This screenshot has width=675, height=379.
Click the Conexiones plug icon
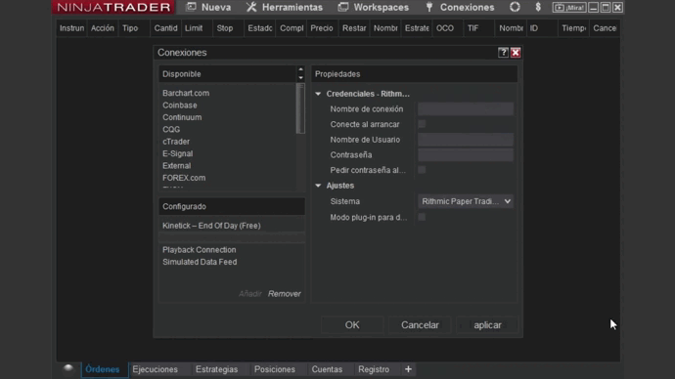429,7
